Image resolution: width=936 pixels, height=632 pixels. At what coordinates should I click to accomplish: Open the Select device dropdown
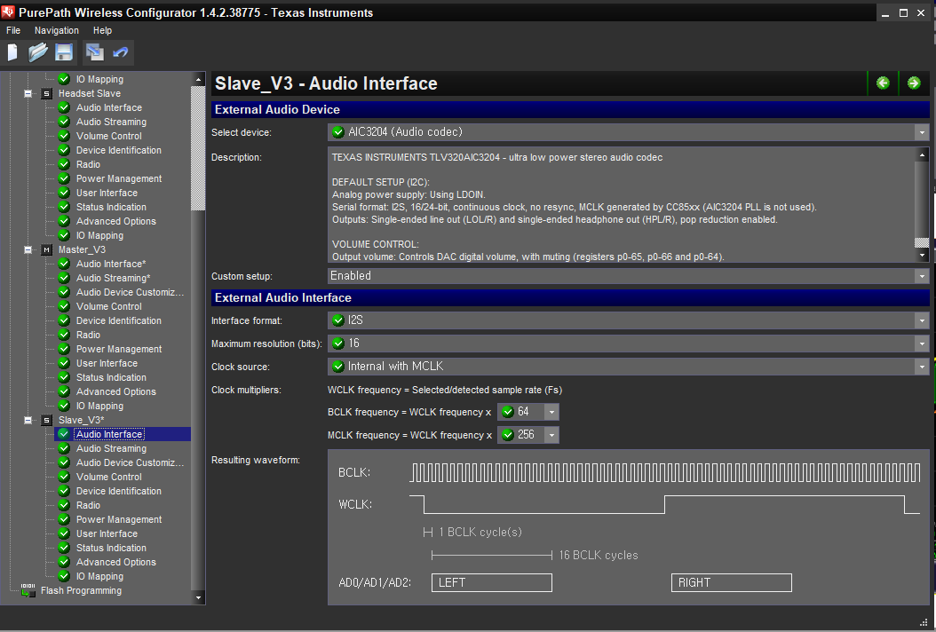(923, 132)
